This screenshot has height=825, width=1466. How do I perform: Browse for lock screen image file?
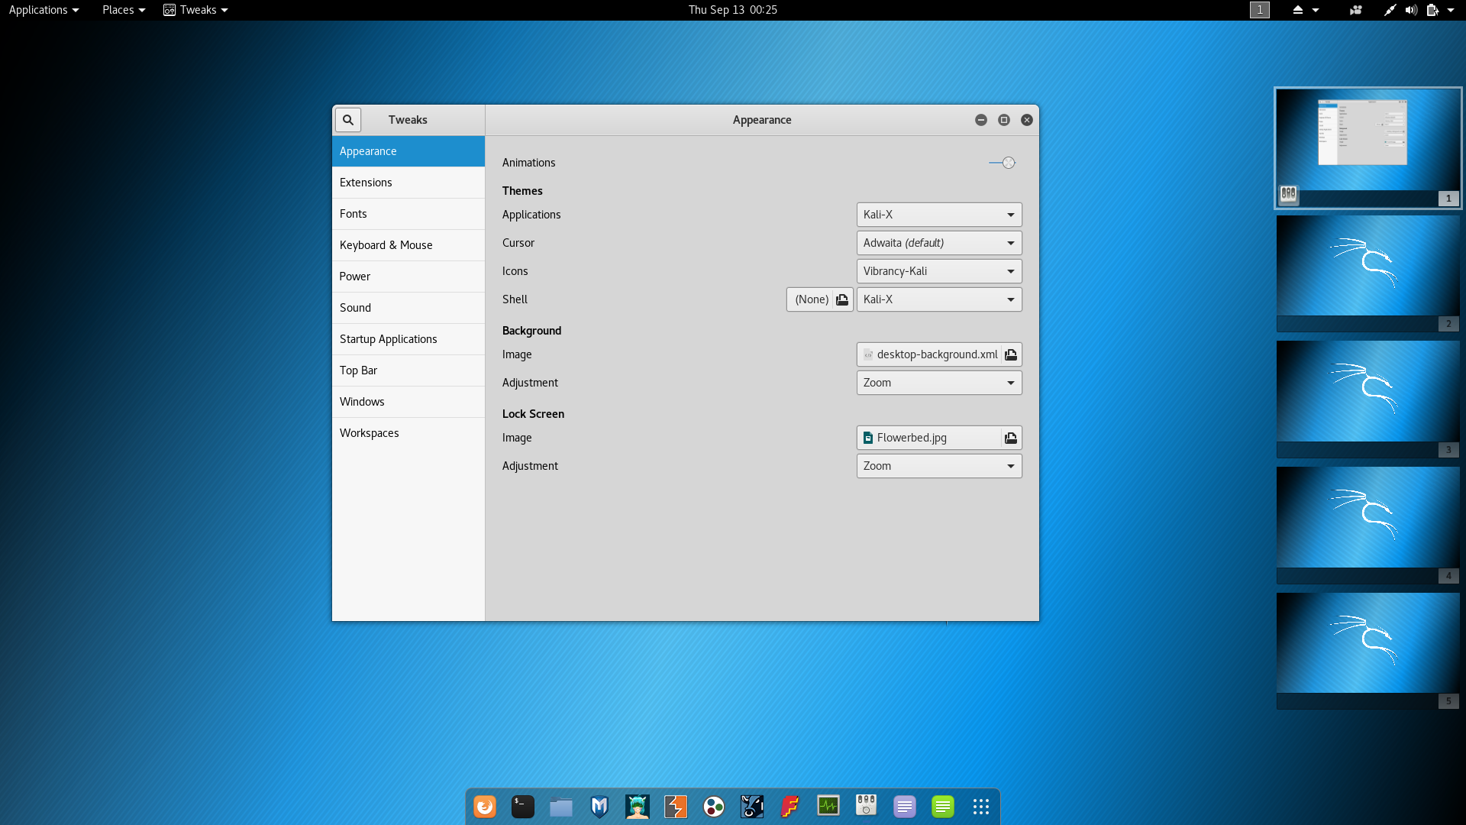point(1010,438)
